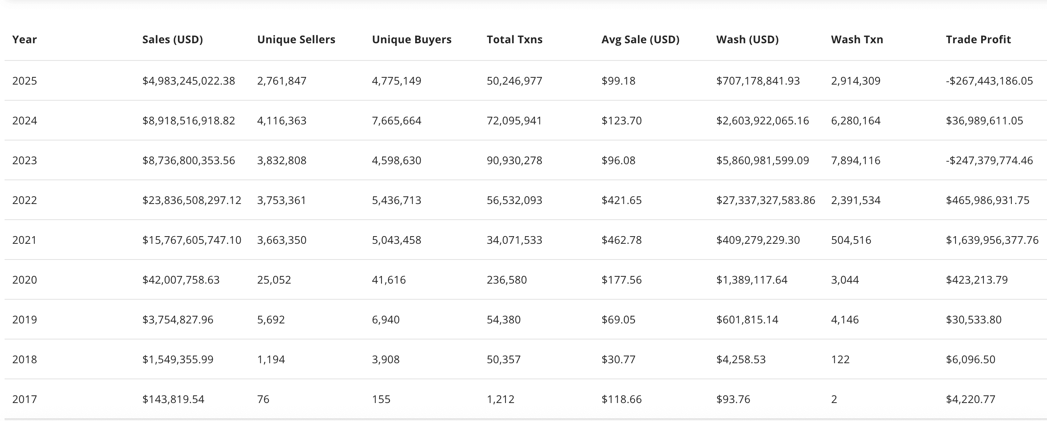
Task: Sort by Trade Profit header
Action: click(x=978, y=39)
